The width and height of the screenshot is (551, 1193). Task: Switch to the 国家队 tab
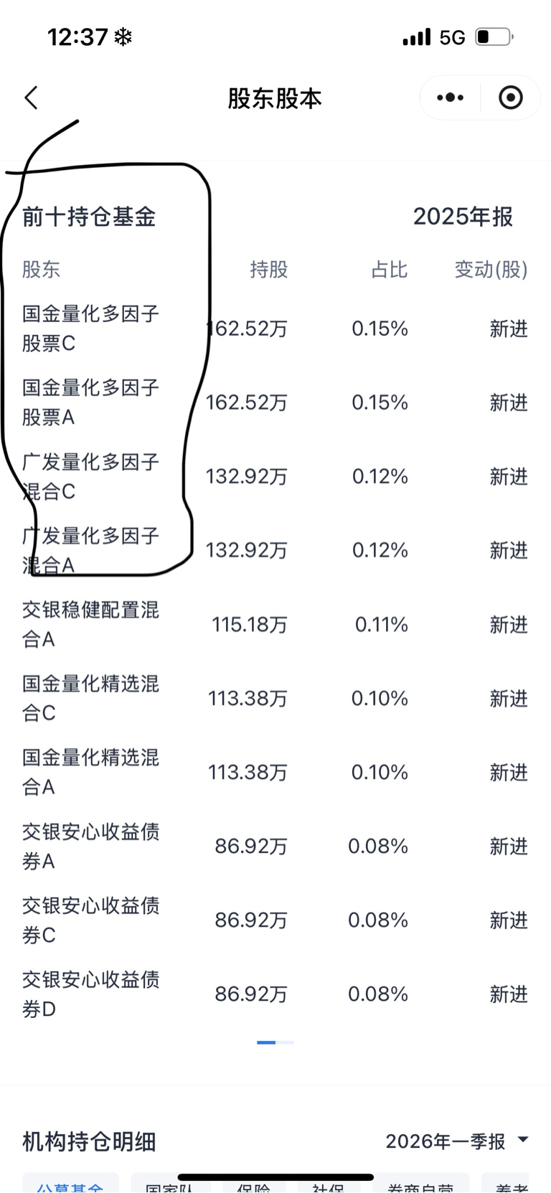(170, 1184)
